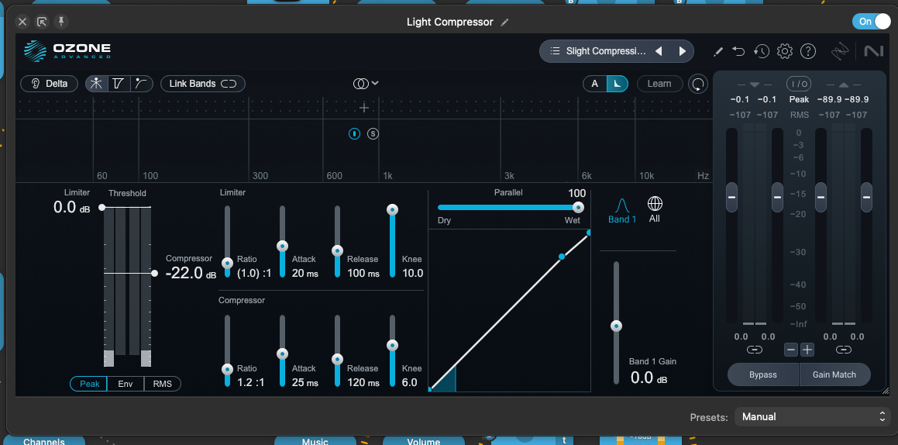Image resolution: width=898 pixels, height=445 pixels.
Task: Click the left input gain fader handle
Action: 732,197
